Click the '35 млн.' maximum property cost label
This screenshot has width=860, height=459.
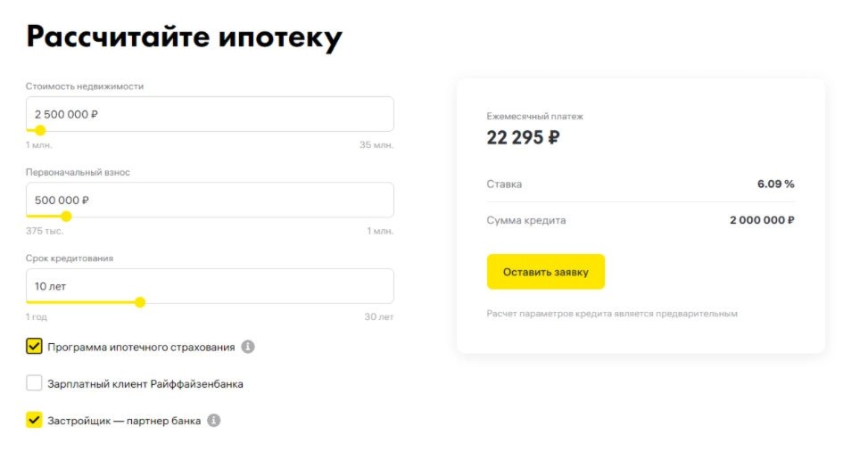(x=376, y=145)
